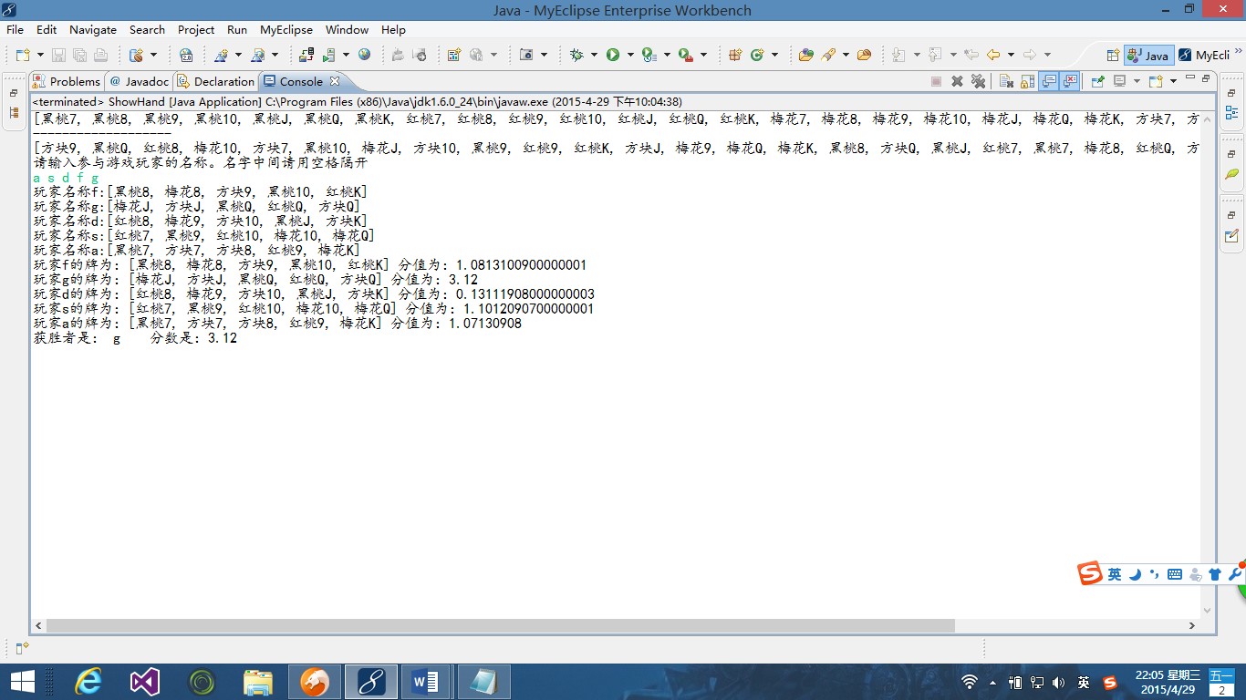Toggle show console on standard output
The image size is (1246, 700).
(1050, 81)
